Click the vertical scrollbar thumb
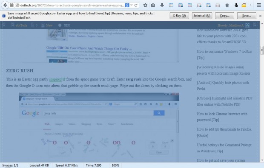The width and height of the screenshot is (264, 168). tap(262, 50)
